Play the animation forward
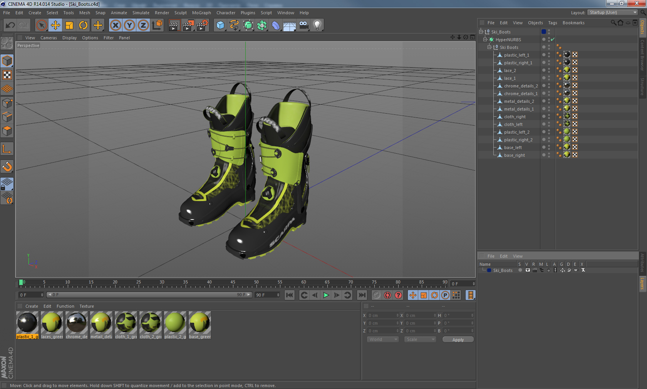 tap(326, 295)
